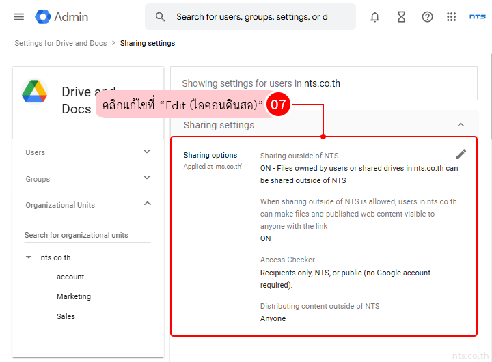Open the help question mark icon
Image resolution: width=492 pixels, height=362 pixels.
coord(427,17)
